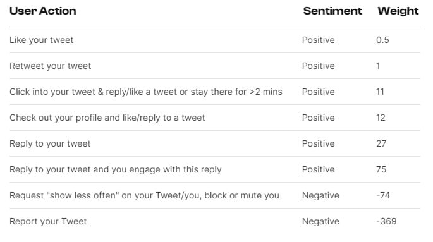This screenshot has width=433, height=242.
Task: Click the weight value 12
Action: coord(381,118)
